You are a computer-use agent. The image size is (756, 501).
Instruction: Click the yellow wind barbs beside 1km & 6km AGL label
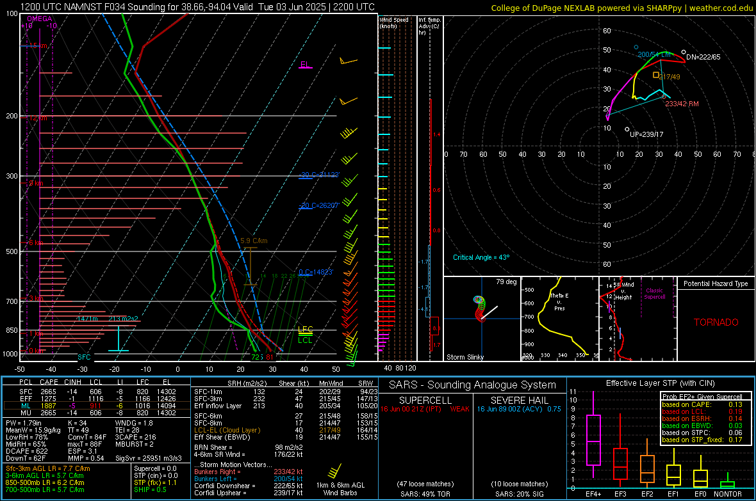click(x=334, y=471)
